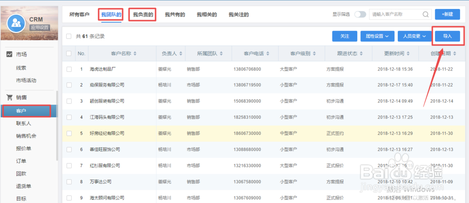Toggle the 显示筛选 switch
This screenshot has height=203, width=469.
tap(360, 15)
